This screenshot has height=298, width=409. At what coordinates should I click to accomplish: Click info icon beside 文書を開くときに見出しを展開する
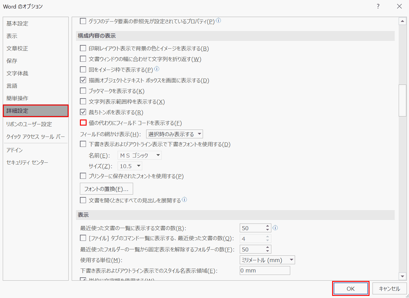(184, 200)
